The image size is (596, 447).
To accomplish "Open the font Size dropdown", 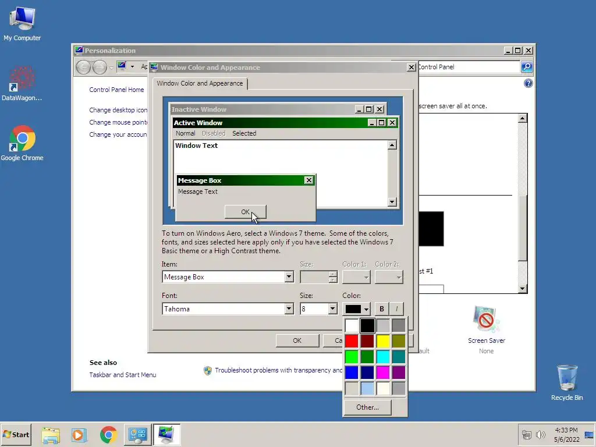I will click(x=332, y=309).
